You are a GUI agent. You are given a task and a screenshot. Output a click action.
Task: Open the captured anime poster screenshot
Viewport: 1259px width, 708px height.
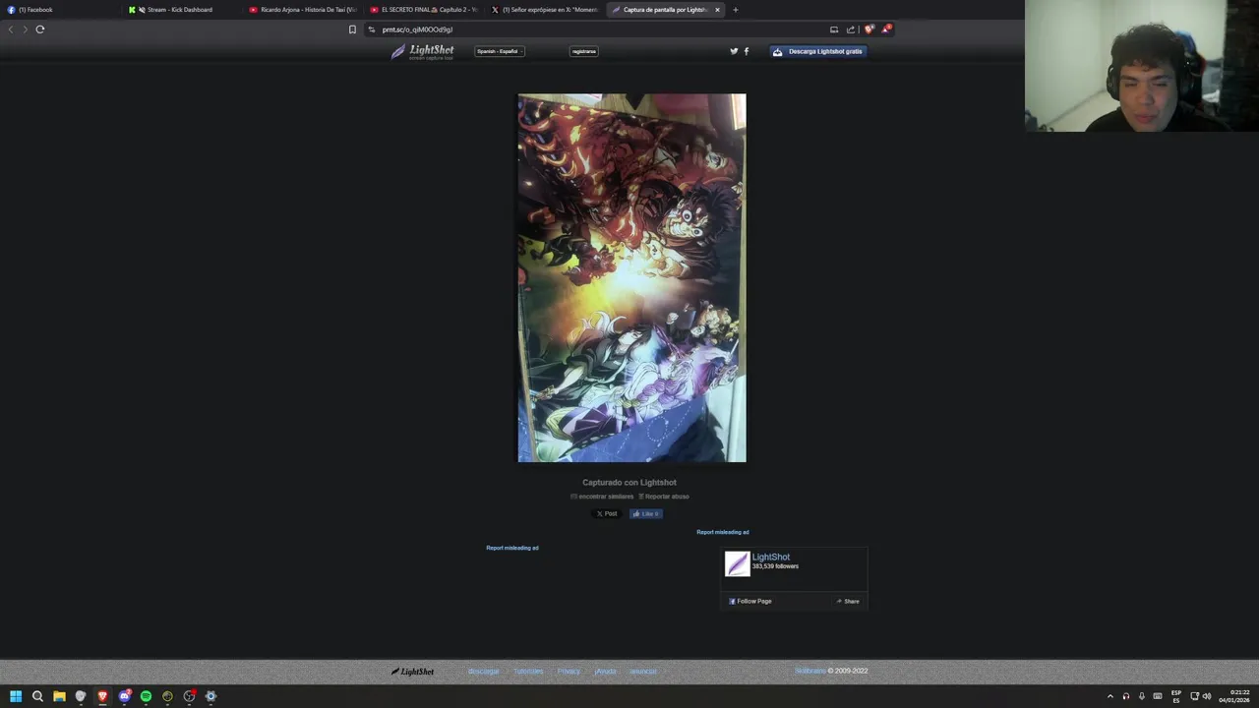click(631, 278)
